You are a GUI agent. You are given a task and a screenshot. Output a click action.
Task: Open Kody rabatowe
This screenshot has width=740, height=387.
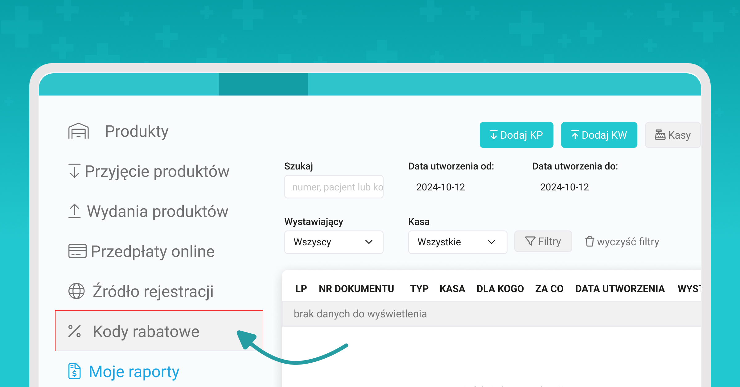click(x=159, y=331)
